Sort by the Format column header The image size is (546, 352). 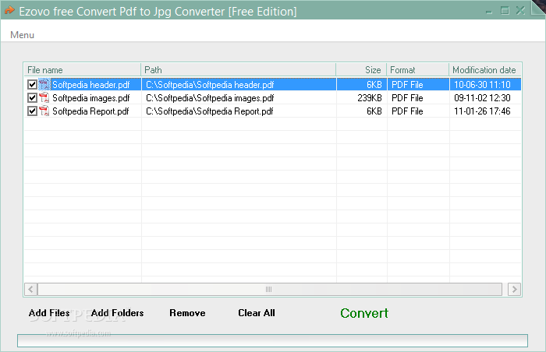(418, 70)
